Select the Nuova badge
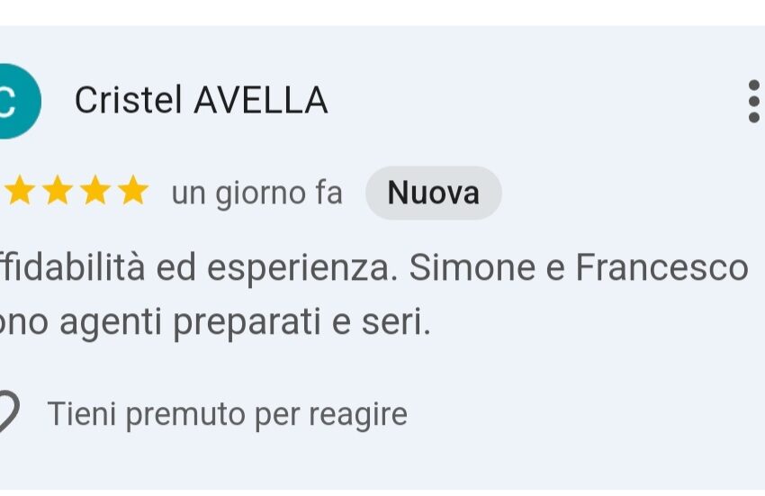The width and height of the screenshot is (765, 496). point(433,193)
